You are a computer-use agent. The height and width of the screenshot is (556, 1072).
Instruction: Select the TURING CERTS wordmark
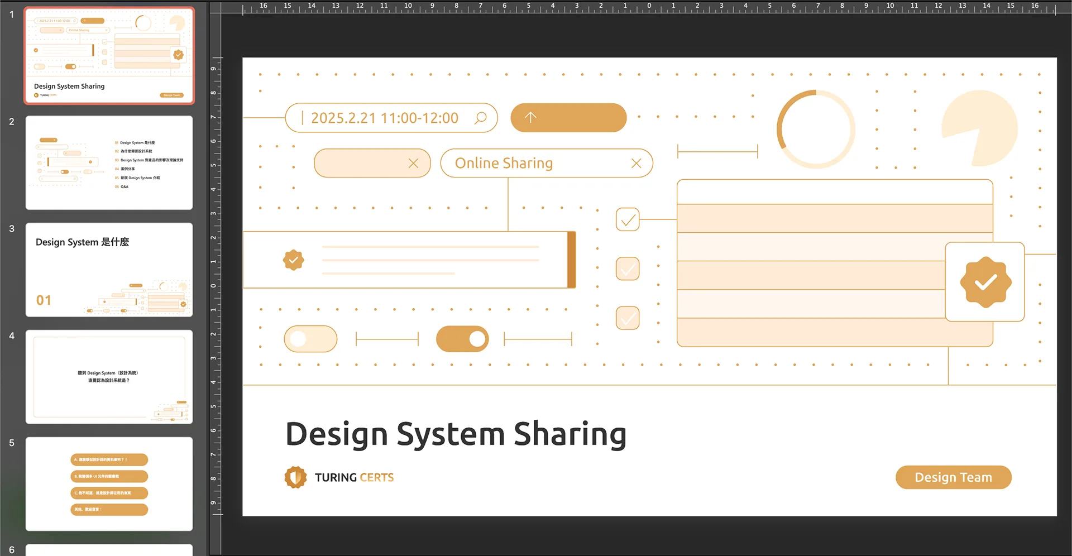click(x=354, y=477)
